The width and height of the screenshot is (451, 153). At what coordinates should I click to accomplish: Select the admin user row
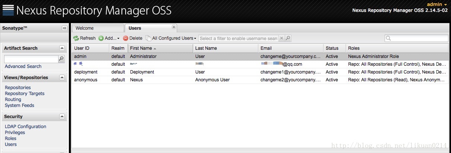tap(260, 56)
